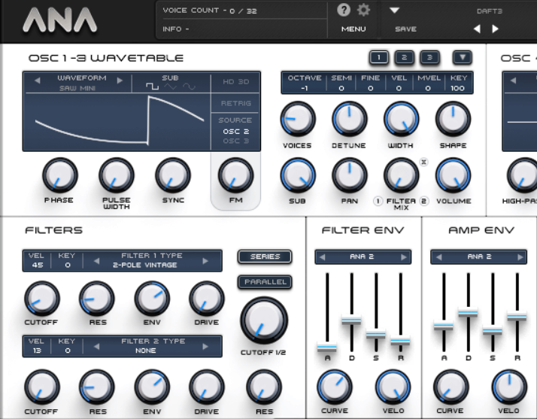Open the oscillator options down-arrow button
The height and width of the screenshot is (419, 537).
coord(463,58)
